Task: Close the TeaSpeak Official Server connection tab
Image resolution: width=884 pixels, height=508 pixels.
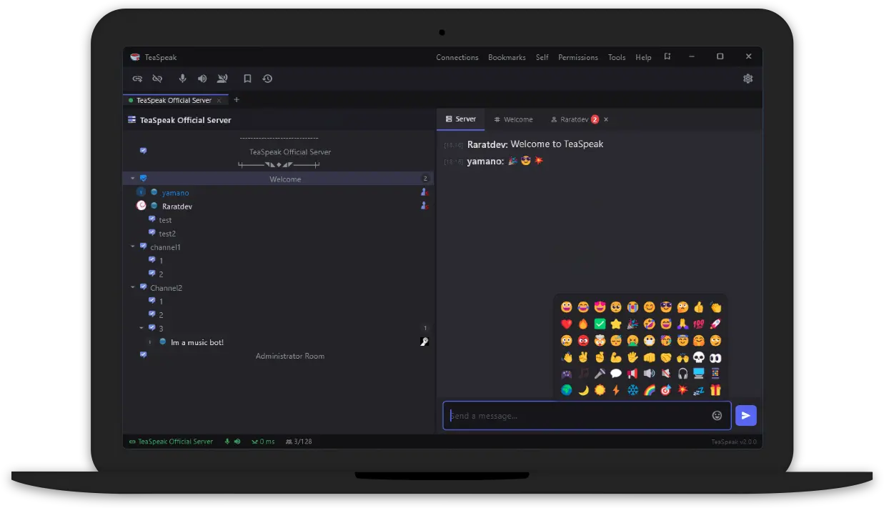Action: pyautogui.click(x=219, y=101)
